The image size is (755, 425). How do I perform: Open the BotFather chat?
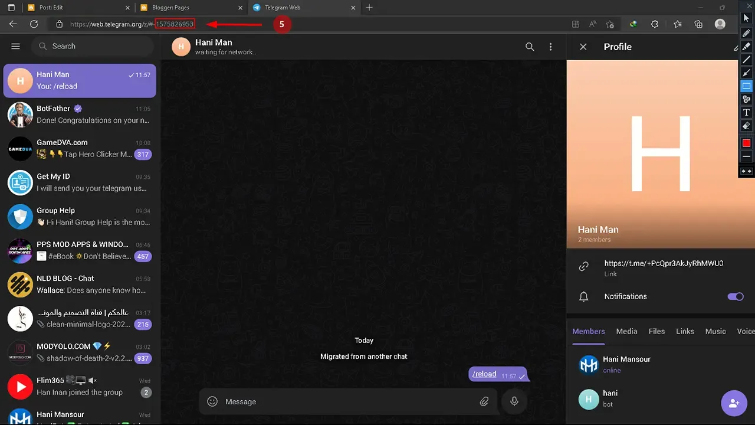click(80, 115)
